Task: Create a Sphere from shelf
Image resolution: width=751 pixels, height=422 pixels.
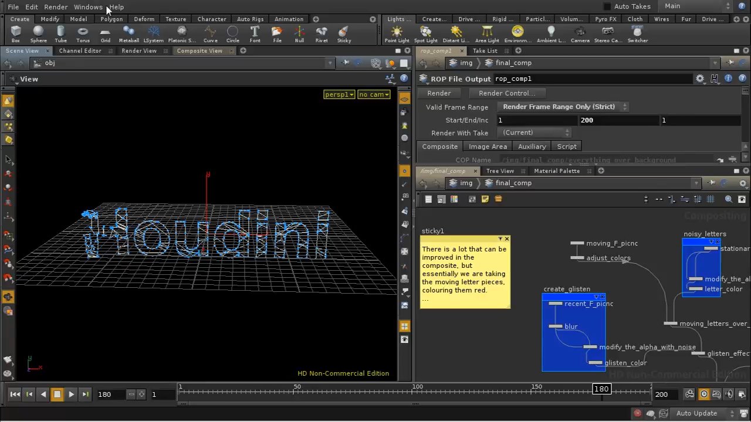Action: [38, 34]
